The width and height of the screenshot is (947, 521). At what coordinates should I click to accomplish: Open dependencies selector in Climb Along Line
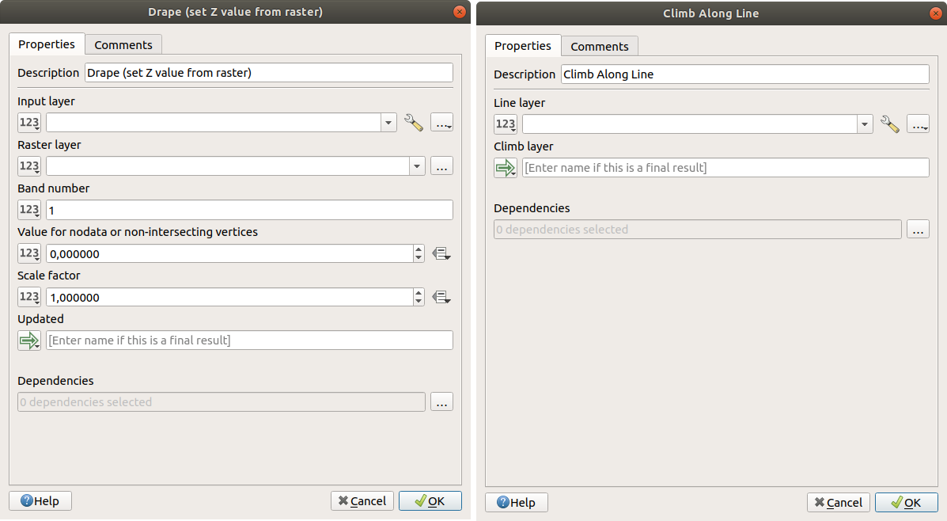918,230
